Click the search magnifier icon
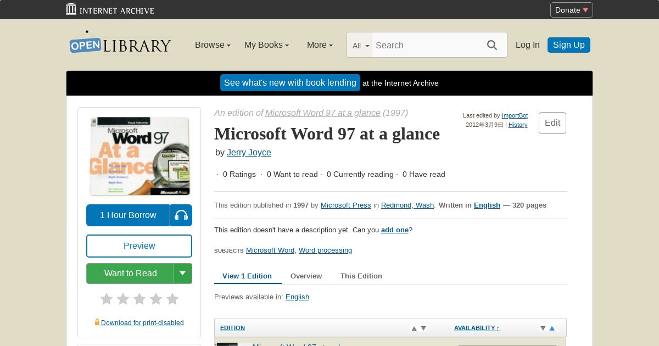Viewport: 659px width, 346px height. tap(492, 45)
